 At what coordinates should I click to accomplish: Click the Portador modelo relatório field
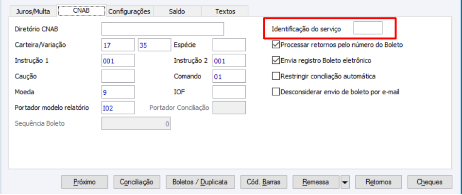coord(118,107)
